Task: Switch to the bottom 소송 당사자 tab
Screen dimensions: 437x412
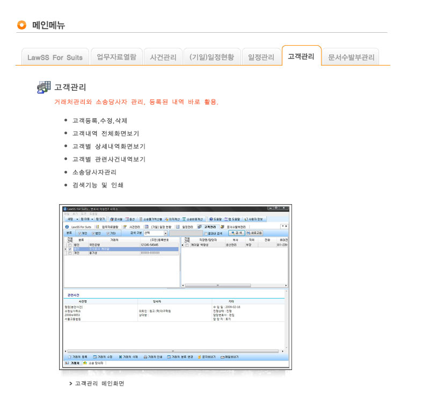Action: (93, 363)
